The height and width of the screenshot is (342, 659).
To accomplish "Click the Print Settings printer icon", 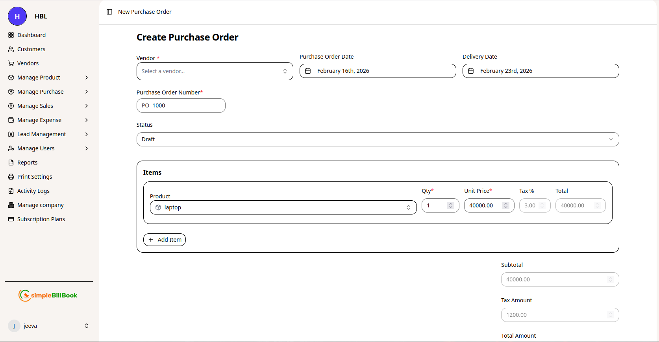I will click(x=11, y=177).
